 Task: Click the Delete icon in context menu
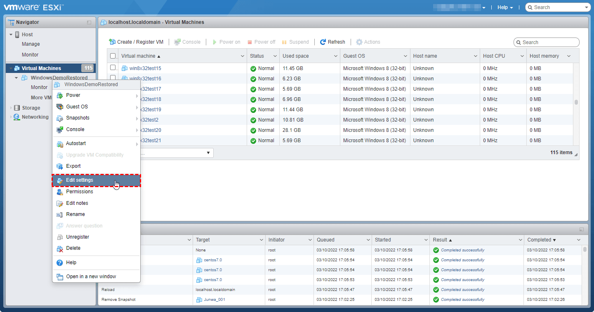click(60, 249)
